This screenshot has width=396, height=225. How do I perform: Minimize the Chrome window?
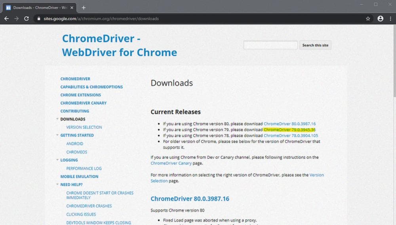[362, 4]
